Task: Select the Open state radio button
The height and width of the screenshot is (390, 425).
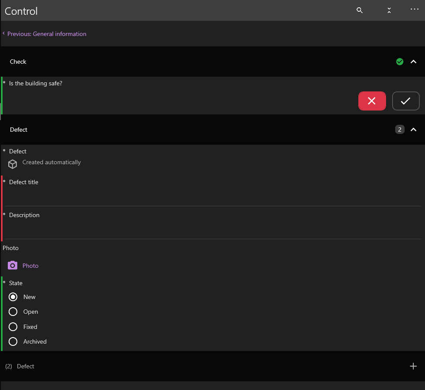Action: (13, 312)
